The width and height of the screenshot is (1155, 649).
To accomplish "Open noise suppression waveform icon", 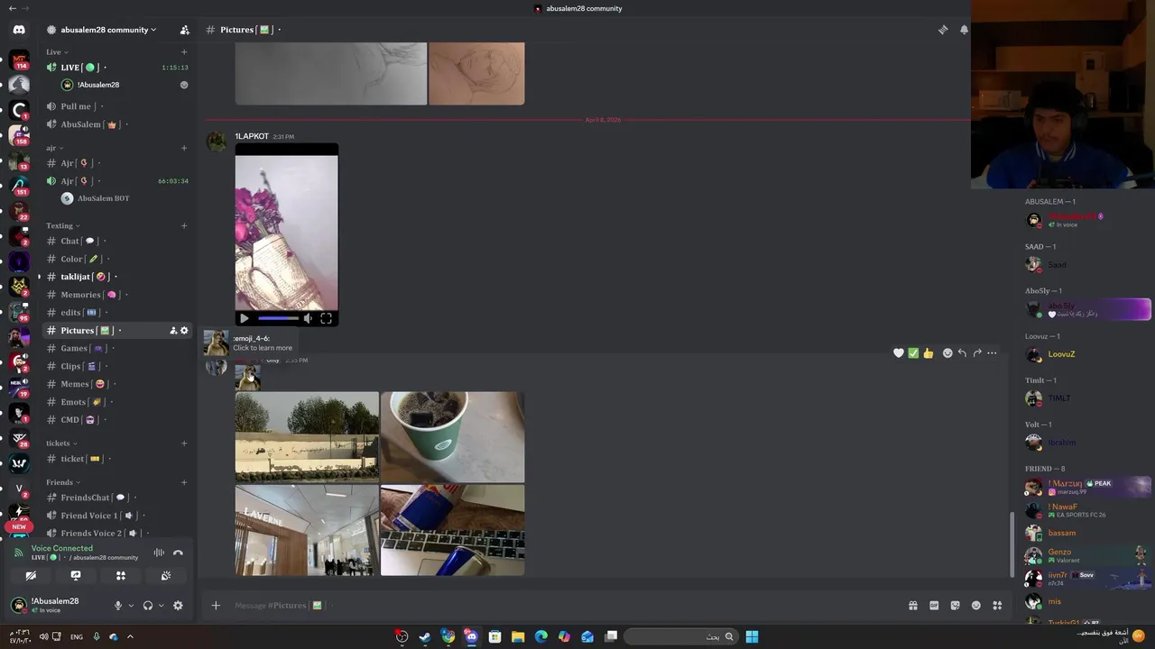I will click(x=159, y=553).
